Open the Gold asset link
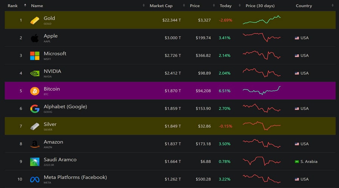 pos(49,18)
